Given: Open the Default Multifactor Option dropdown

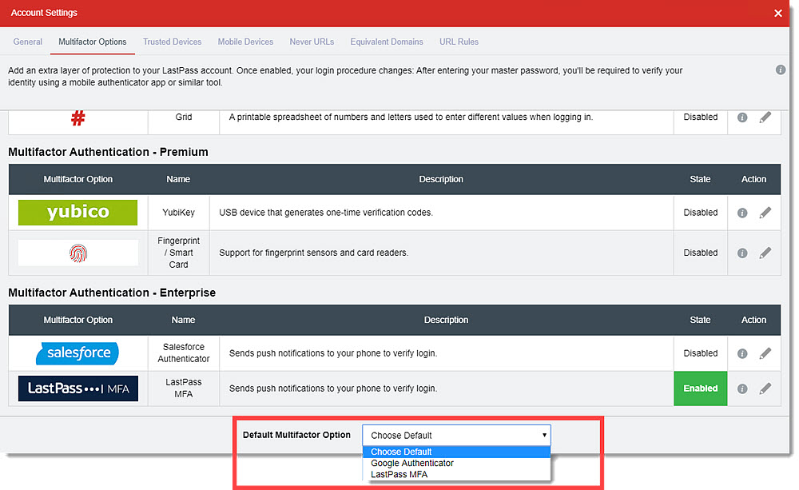Looking at the screenshot, I should tap(456, 436).
